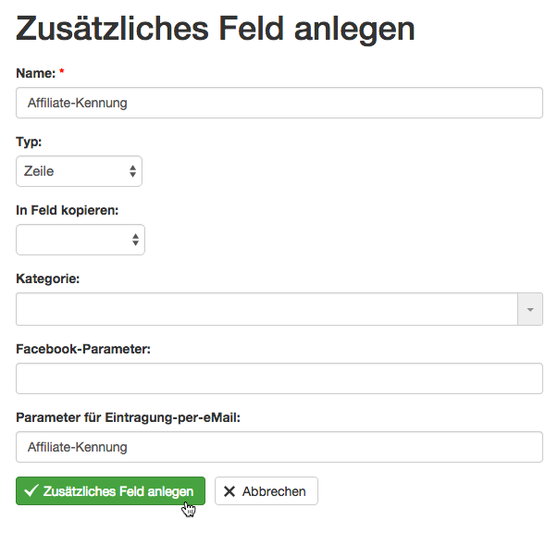Click the In Feld kopieren label
558x533 pixels.
pos(68,210)
